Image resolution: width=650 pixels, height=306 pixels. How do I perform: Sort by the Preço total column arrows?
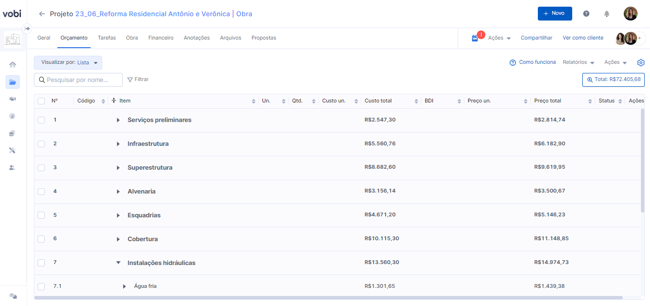[x=590, y=101]
